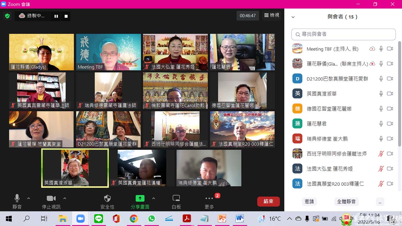402x226 pixels.
Task: Mute microphone with 靜音 button
Action: pos(17,198)
